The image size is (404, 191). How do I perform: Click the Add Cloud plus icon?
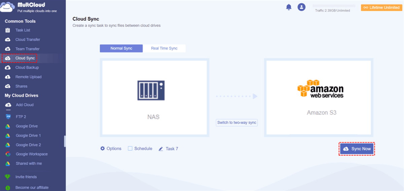8,105
